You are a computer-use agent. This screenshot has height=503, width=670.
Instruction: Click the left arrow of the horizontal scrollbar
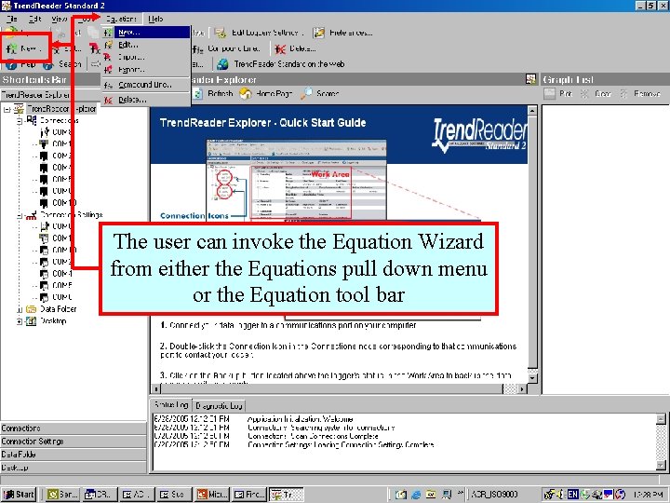pos(156,388)
